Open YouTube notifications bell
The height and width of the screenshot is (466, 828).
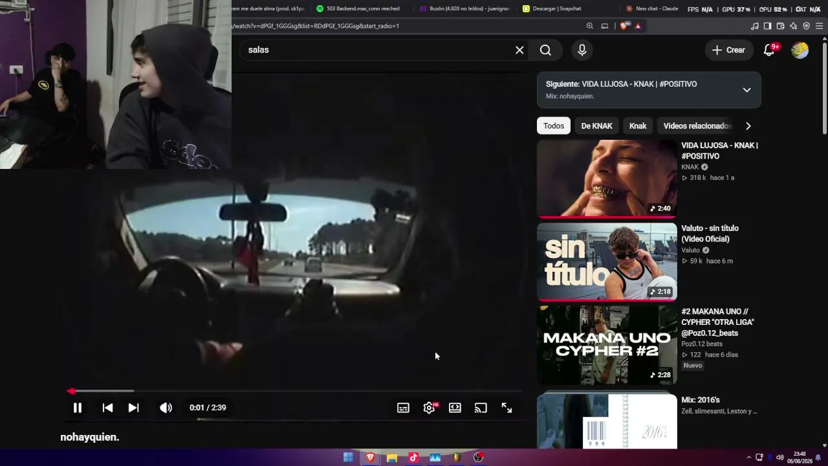pyautogui.click(x=769, y=50)
